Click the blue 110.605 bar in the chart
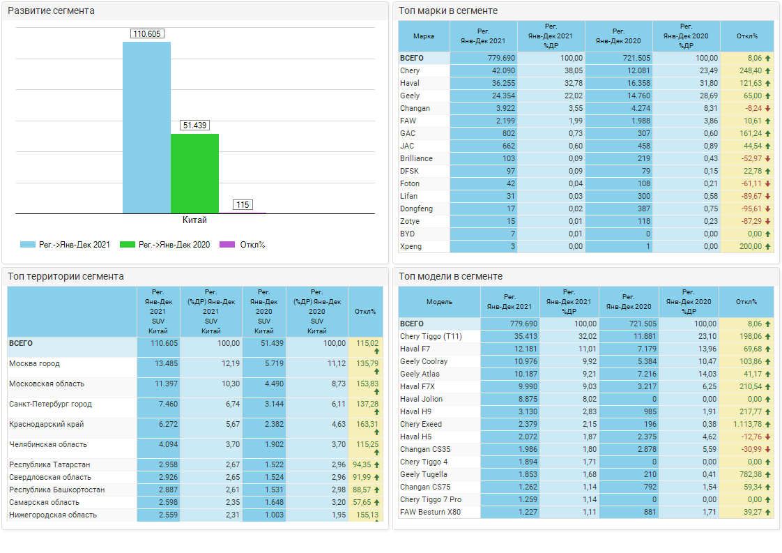This screenshot has width=782, height=553. (x=146, y=127)
